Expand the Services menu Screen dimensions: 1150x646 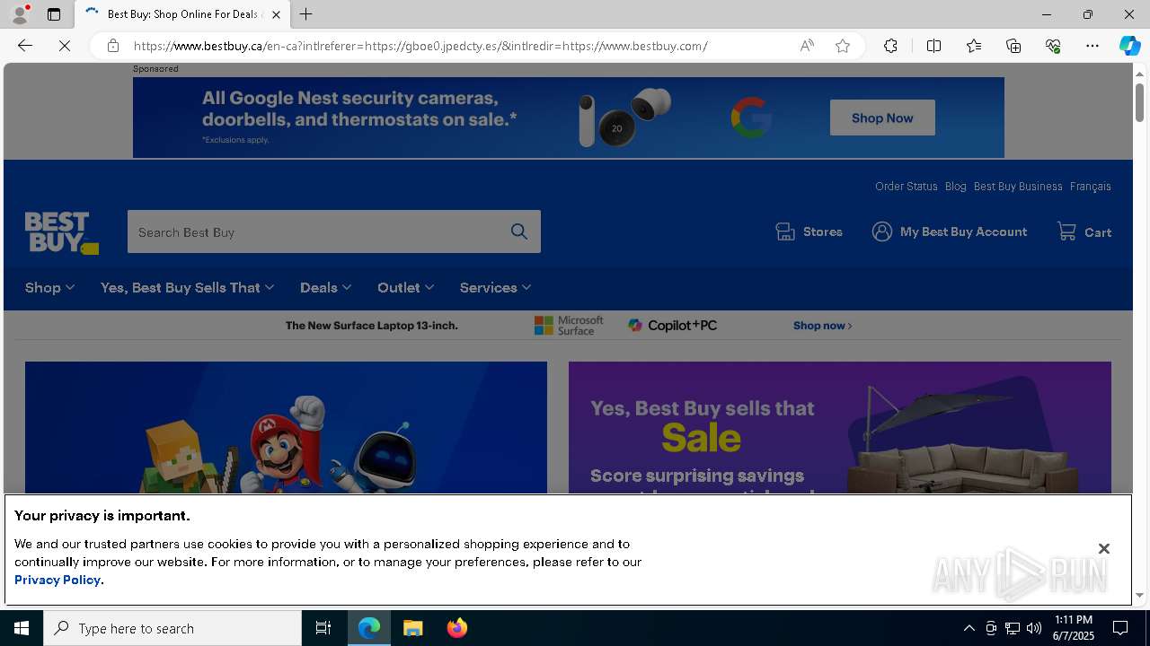pos(496,287)
